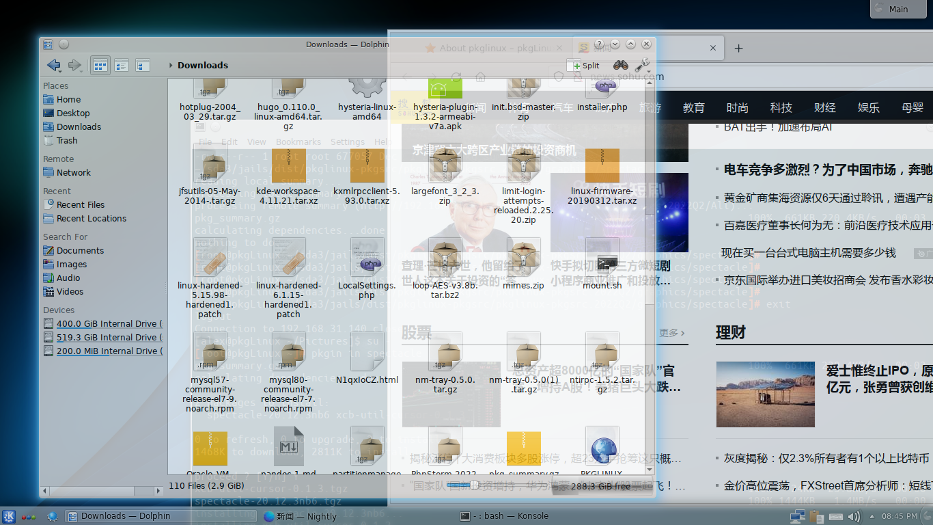The image size is (933, 525).
Task: Open the 现在买一台台式电脑主机需要多少钱 link
Action: coord(809,253)
